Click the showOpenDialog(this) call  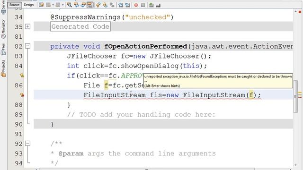(x=162, y=66)
